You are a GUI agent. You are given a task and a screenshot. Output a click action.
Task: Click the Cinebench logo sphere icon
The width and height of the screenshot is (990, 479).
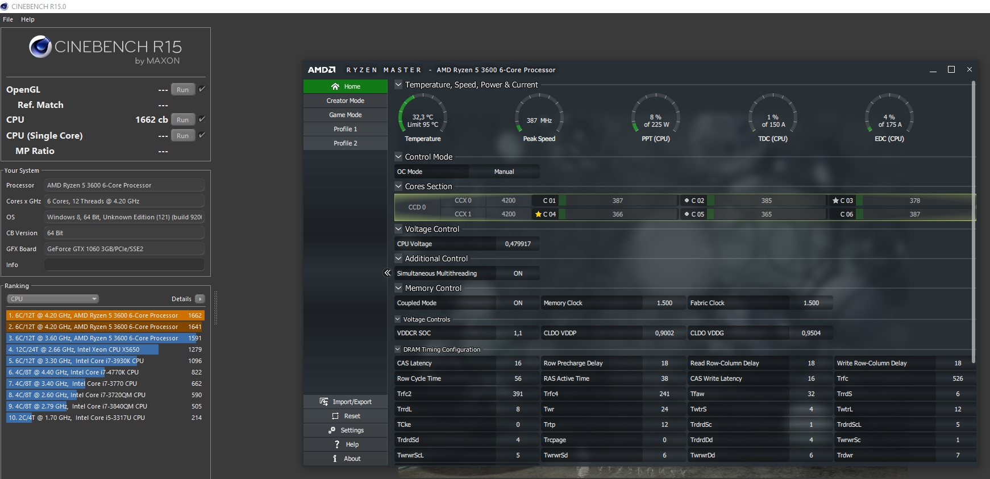point(40,47)
